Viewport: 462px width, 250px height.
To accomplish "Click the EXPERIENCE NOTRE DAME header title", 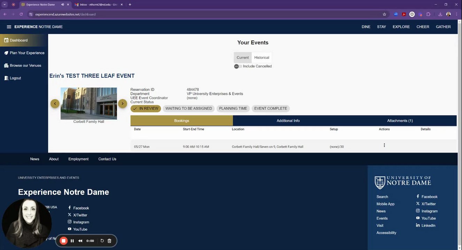I will pos(39,27).
